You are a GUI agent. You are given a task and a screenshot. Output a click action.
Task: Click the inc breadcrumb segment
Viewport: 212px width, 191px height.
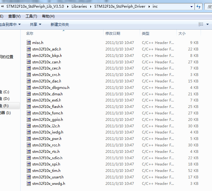pyautogui.click(x=155, y=6)
